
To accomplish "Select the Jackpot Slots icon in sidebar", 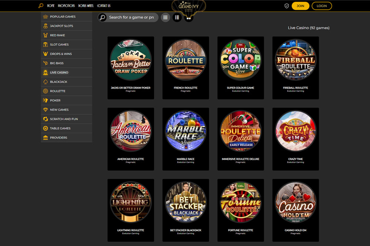I will (46, 26).
